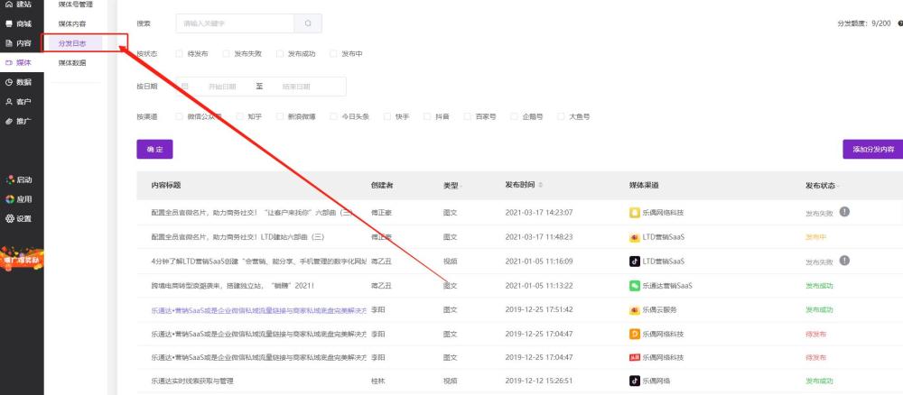Click the calendar icon in the date range field
Image resolution: width=903 pixels, height=395 pixels.
point(185,87)
